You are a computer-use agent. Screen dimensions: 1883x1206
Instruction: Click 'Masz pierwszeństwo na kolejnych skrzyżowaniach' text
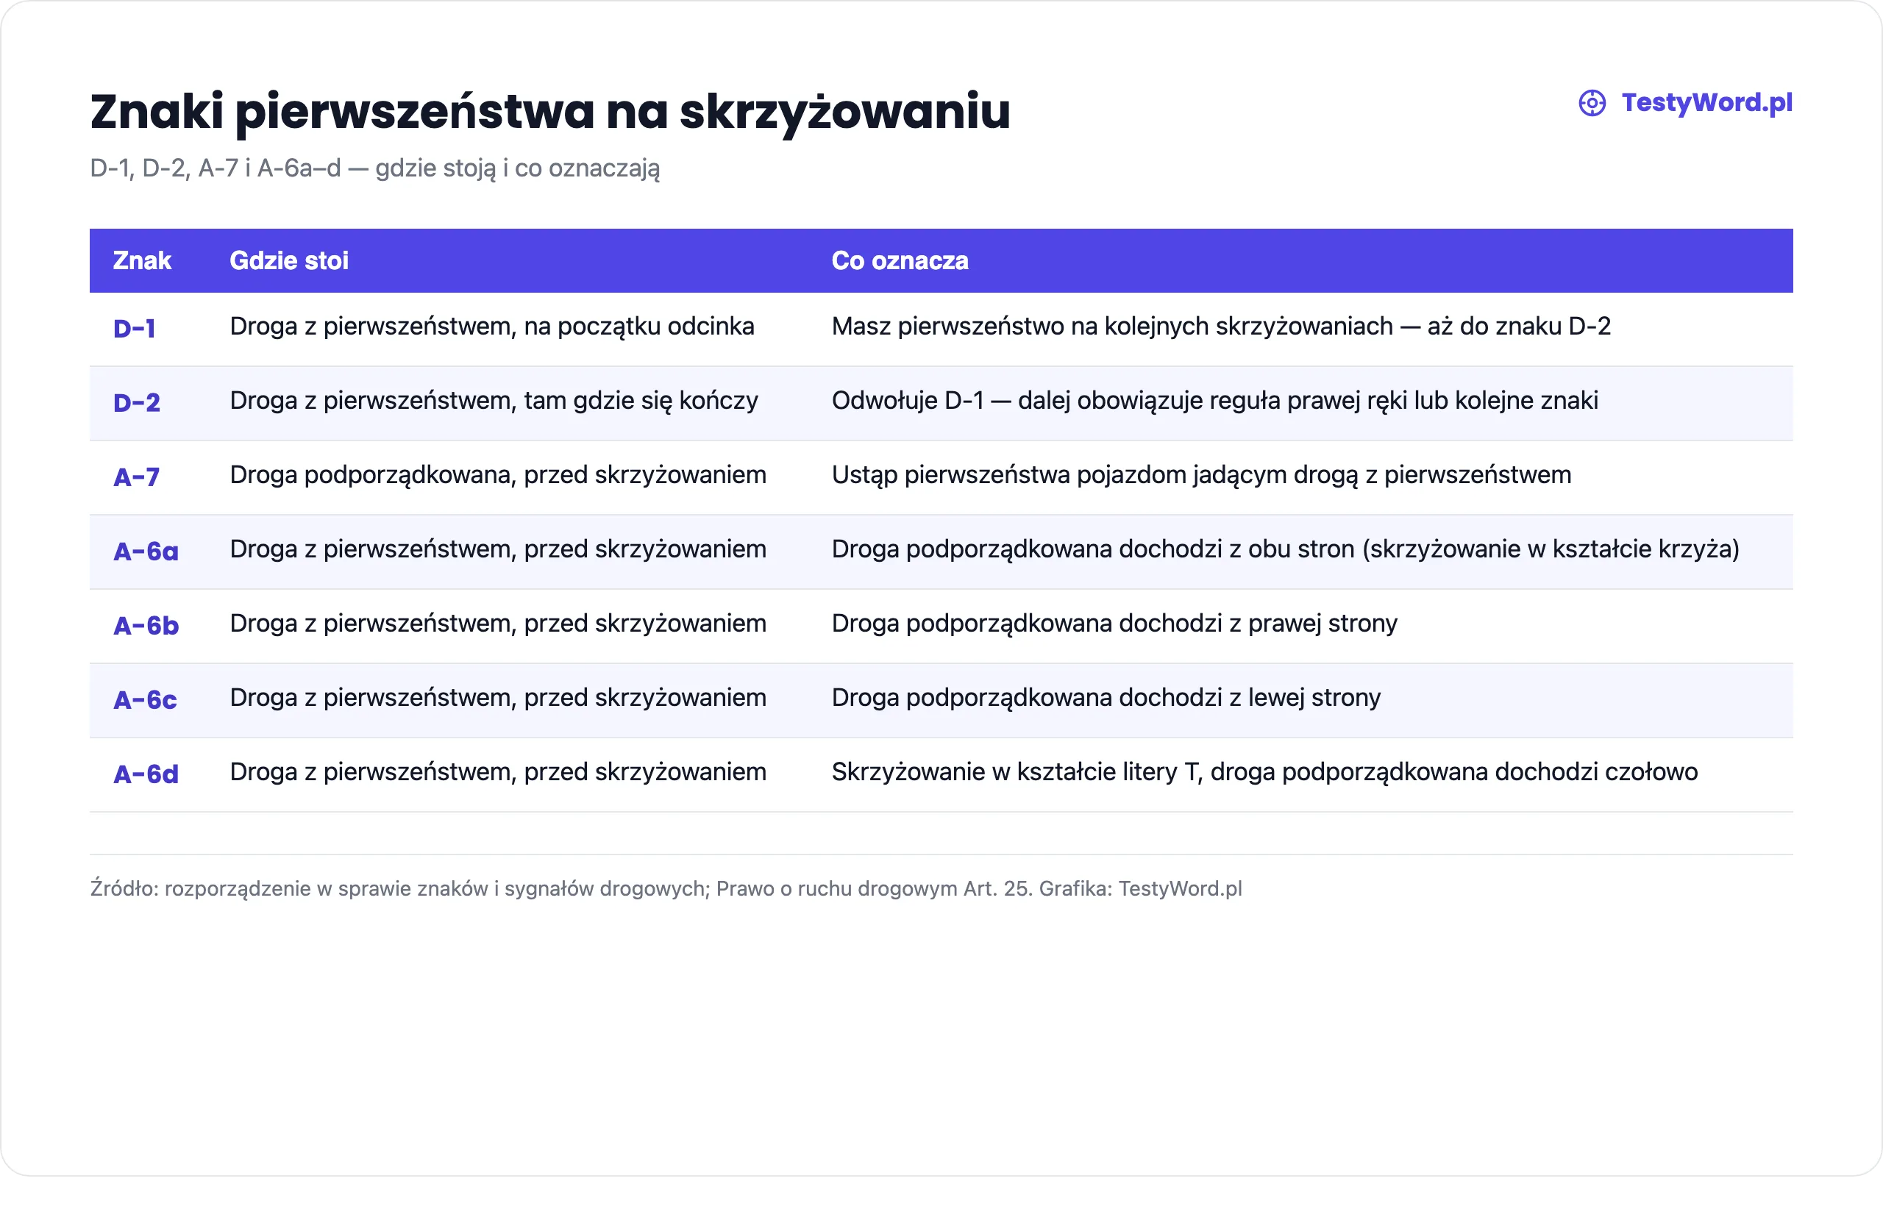pos(1112,327)
